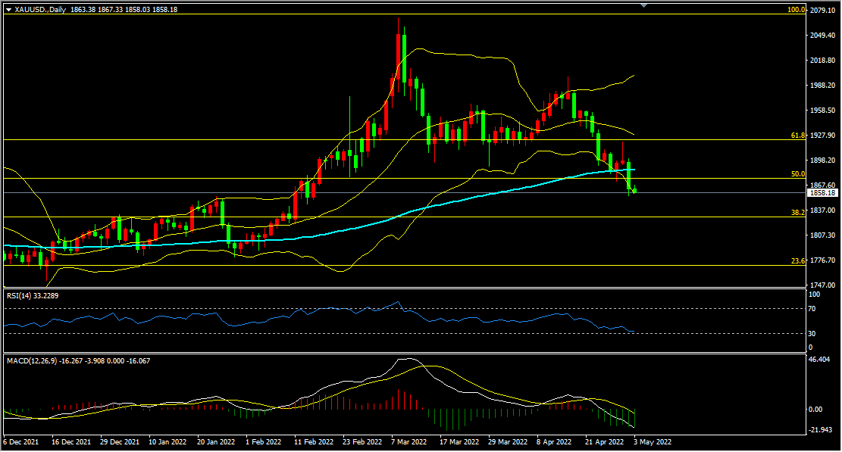Click the 7 Mar 2022 date label

tap(409, 442)
